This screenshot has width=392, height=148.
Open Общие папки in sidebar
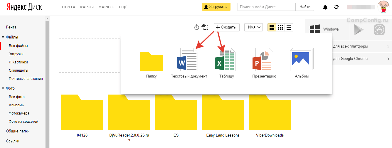18,131
